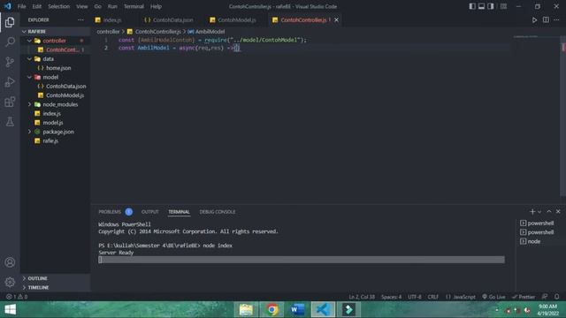Open the Manage gear settings
Screen dimensions: 566x318
[x=10, y=282]
